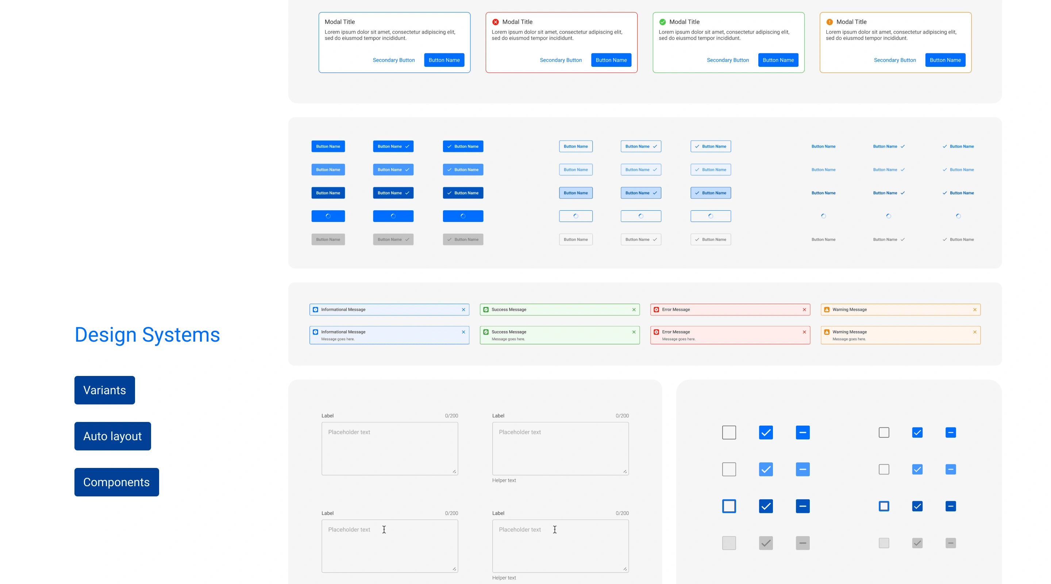Click the close icon on Informational Message expanded
Viewport: 1051px width, 584px height.
click(x=464, y=331)
